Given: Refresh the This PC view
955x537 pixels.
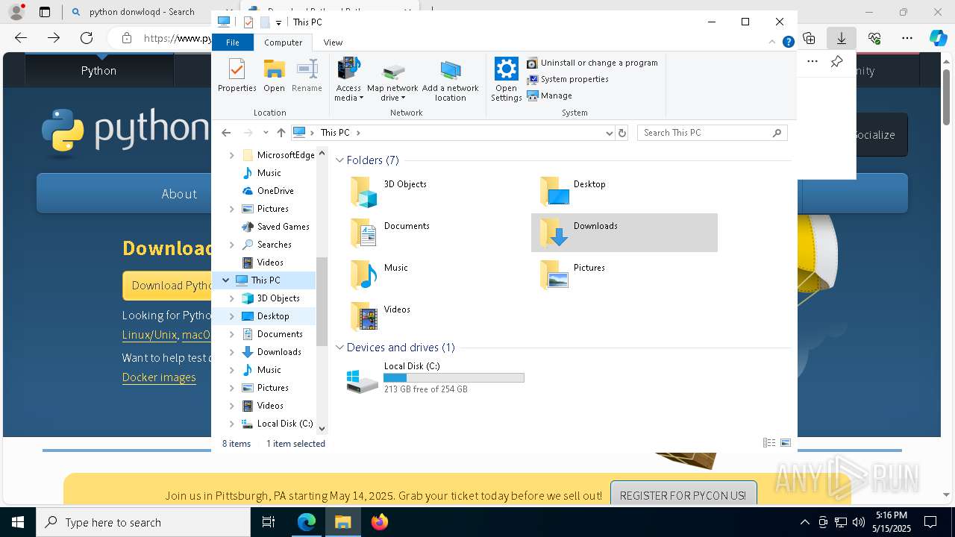Looking at the screenshot, I should pos(622,133).
